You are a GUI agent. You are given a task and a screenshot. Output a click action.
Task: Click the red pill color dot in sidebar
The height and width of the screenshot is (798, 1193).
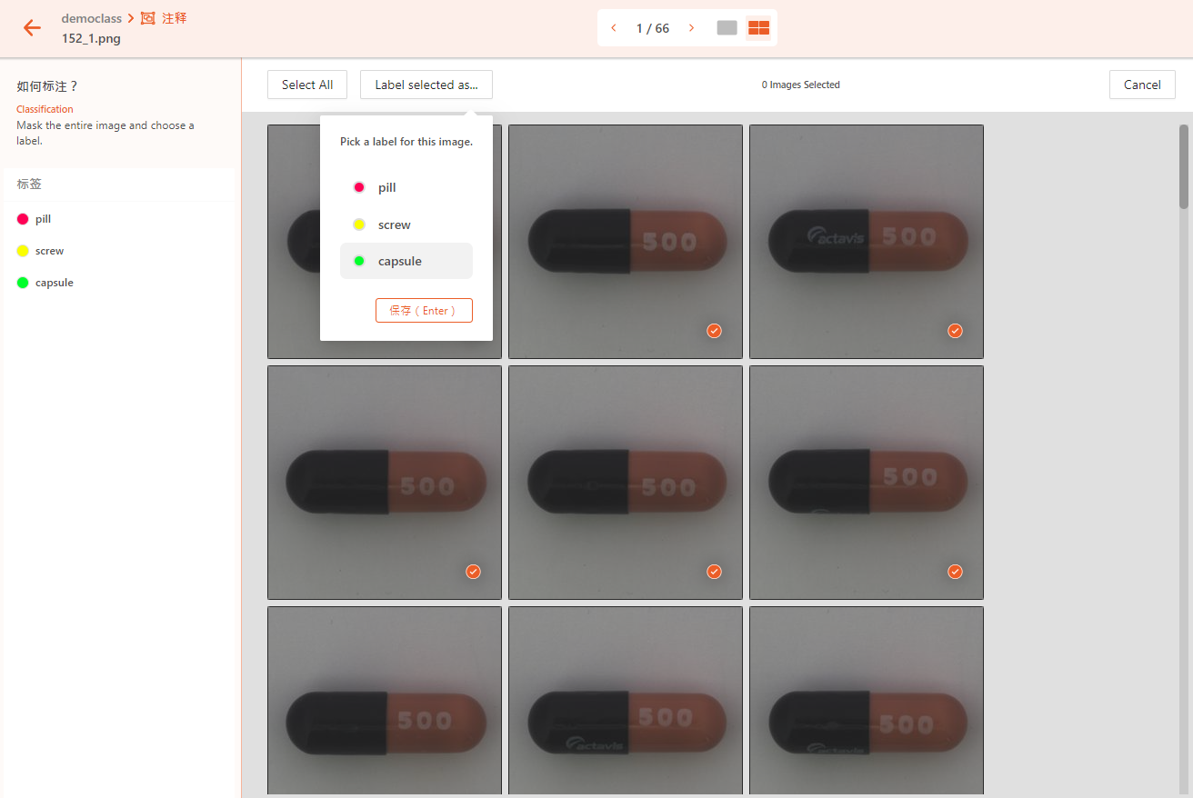tap(23, 219)
